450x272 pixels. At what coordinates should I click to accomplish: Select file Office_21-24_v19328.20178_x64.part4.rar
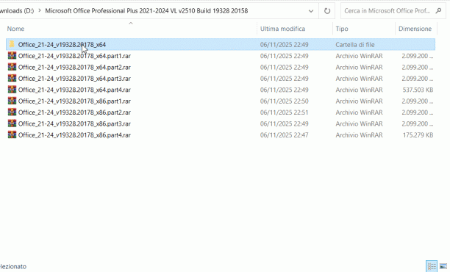click(74, 90)
